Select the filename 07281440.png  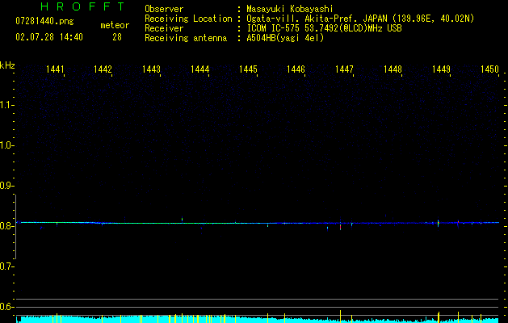pos(44,21)
